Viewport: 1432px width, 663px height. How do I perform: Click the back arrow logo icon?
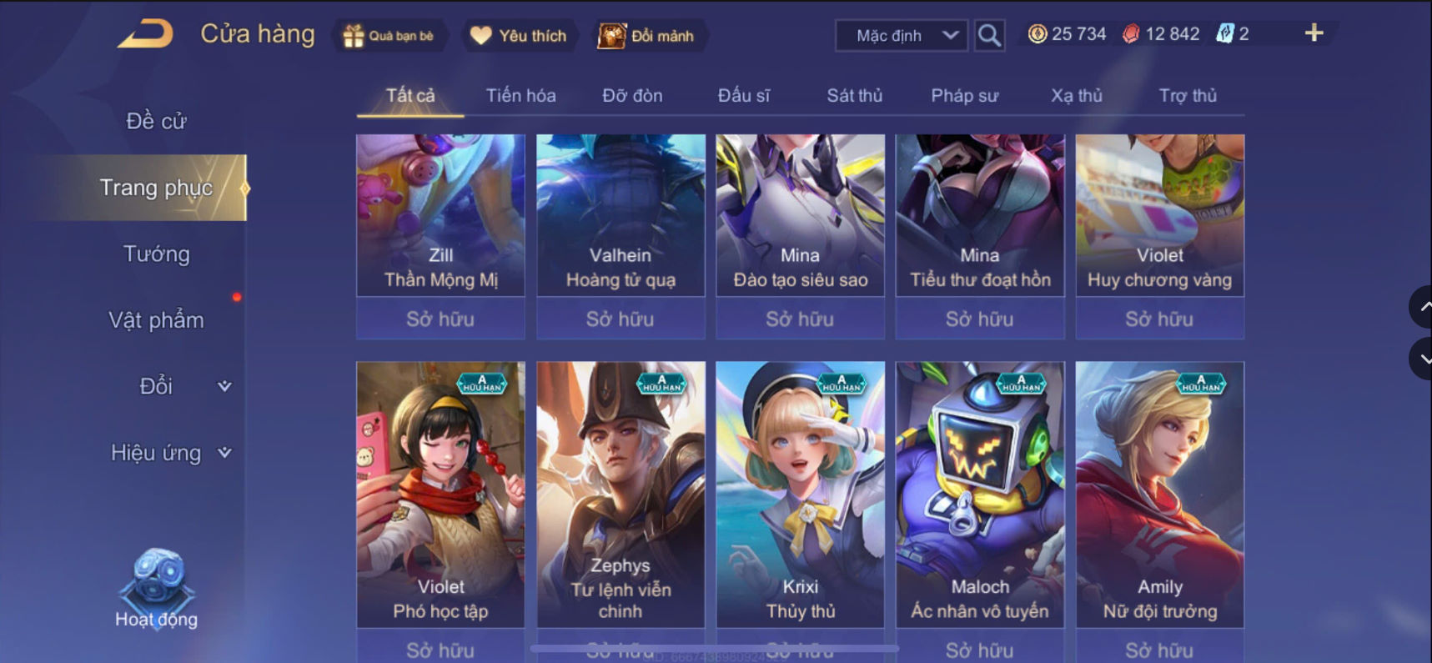coord(145,34)
